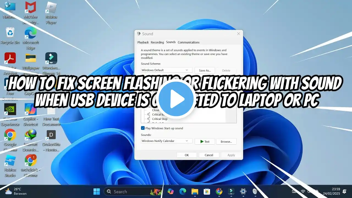Open the Wi-Fi network tray icon
The width and height of the screenshot is (352, 198).
point(303,191)
